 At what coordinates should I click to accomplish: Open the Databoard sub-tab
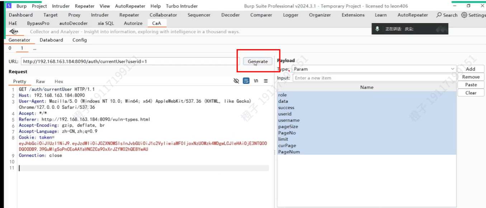tap(51, 40)
